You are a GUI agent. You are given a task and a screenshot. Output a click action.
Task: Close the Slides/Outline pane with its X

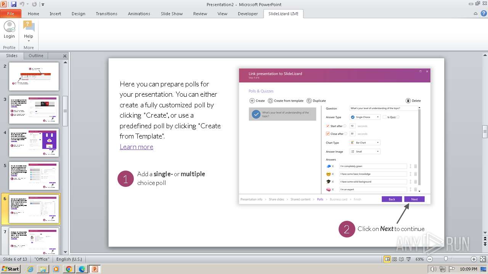[x=65, y=56]
